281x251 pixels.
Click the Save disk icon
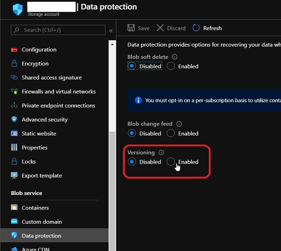click(x=131, y=28)
